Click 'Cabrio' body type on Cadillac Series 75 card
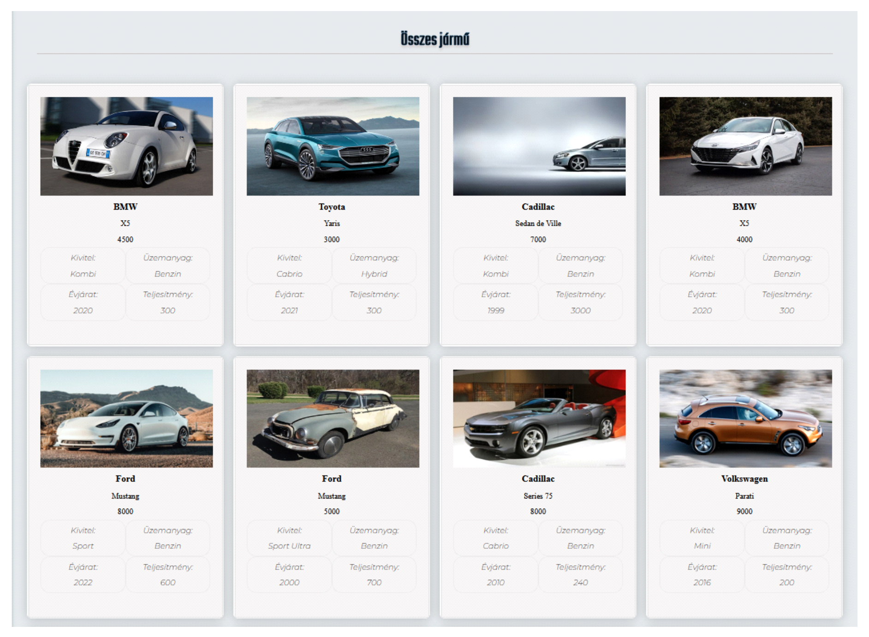The width and height of the screenshot is (869, 637). tap(496, 546)
